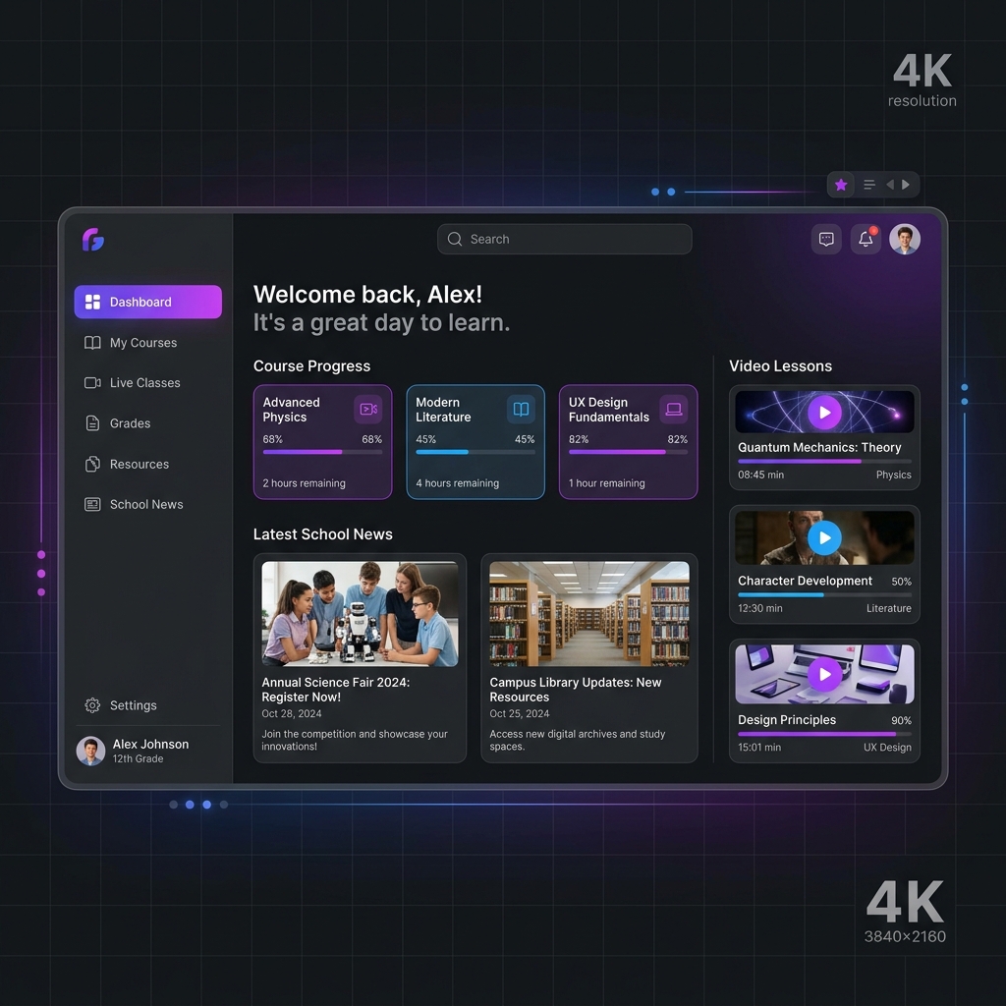
Task: Open Annual Science Fair 2024 headline
Action: click(x=336, y=690)
